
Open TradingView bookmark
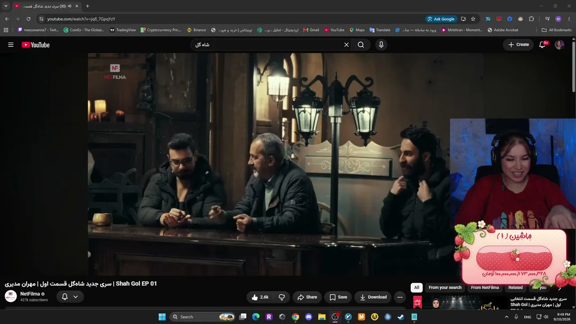[123, 30]
